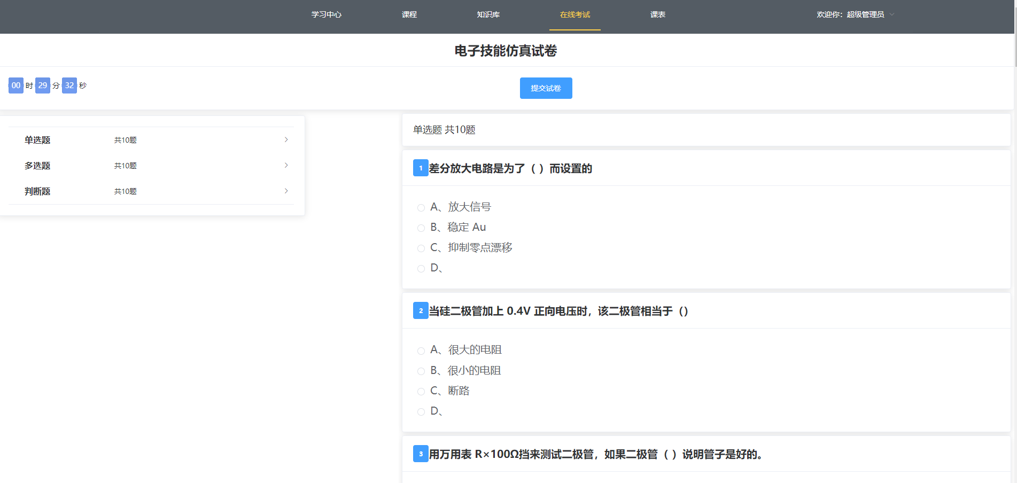1017x483 pixels.
Task: Click the blue question number 1 badge
Action: point(420,168)
